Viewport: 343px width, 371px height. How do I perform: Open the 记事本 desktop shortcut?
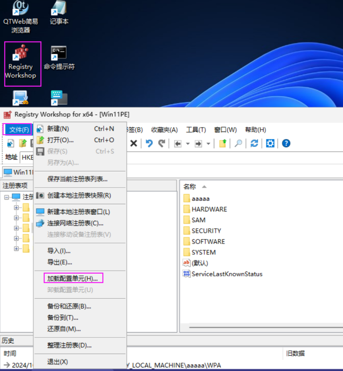coord(59,12)
